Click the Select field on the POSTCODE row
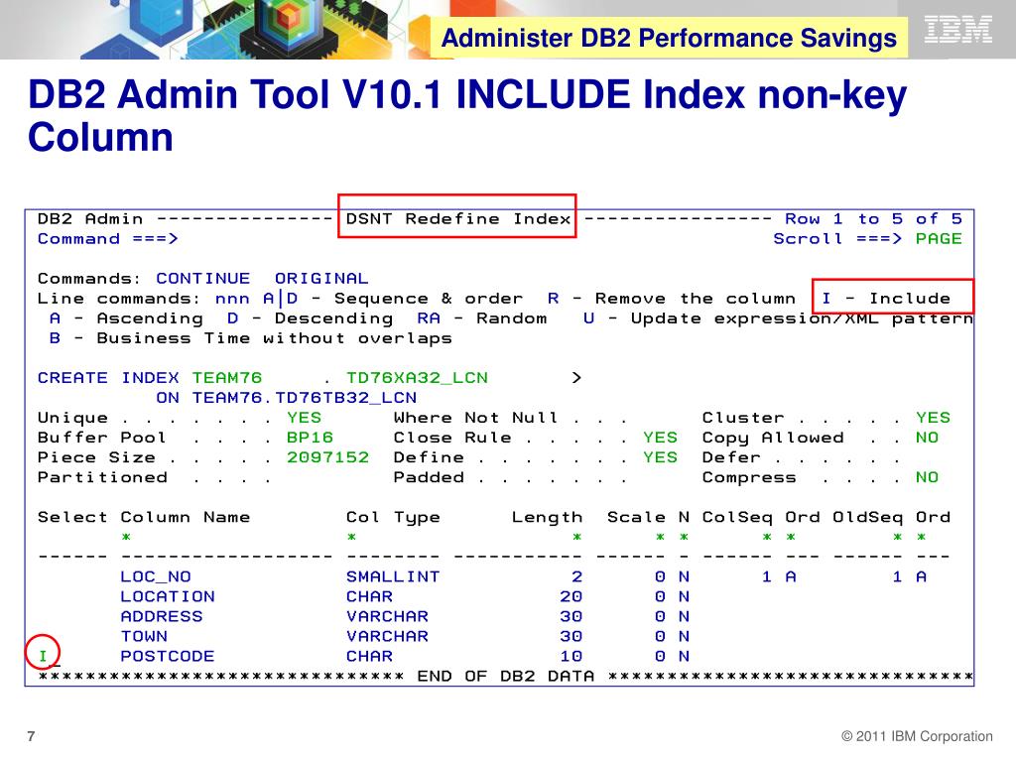1016x762 pixels. click(43, 656)
